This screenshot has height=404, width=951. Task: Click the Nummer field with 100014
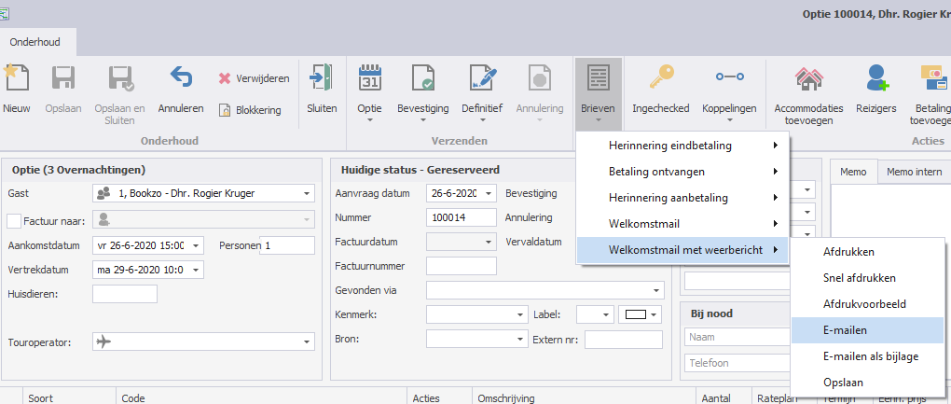[x=462, y=217]
